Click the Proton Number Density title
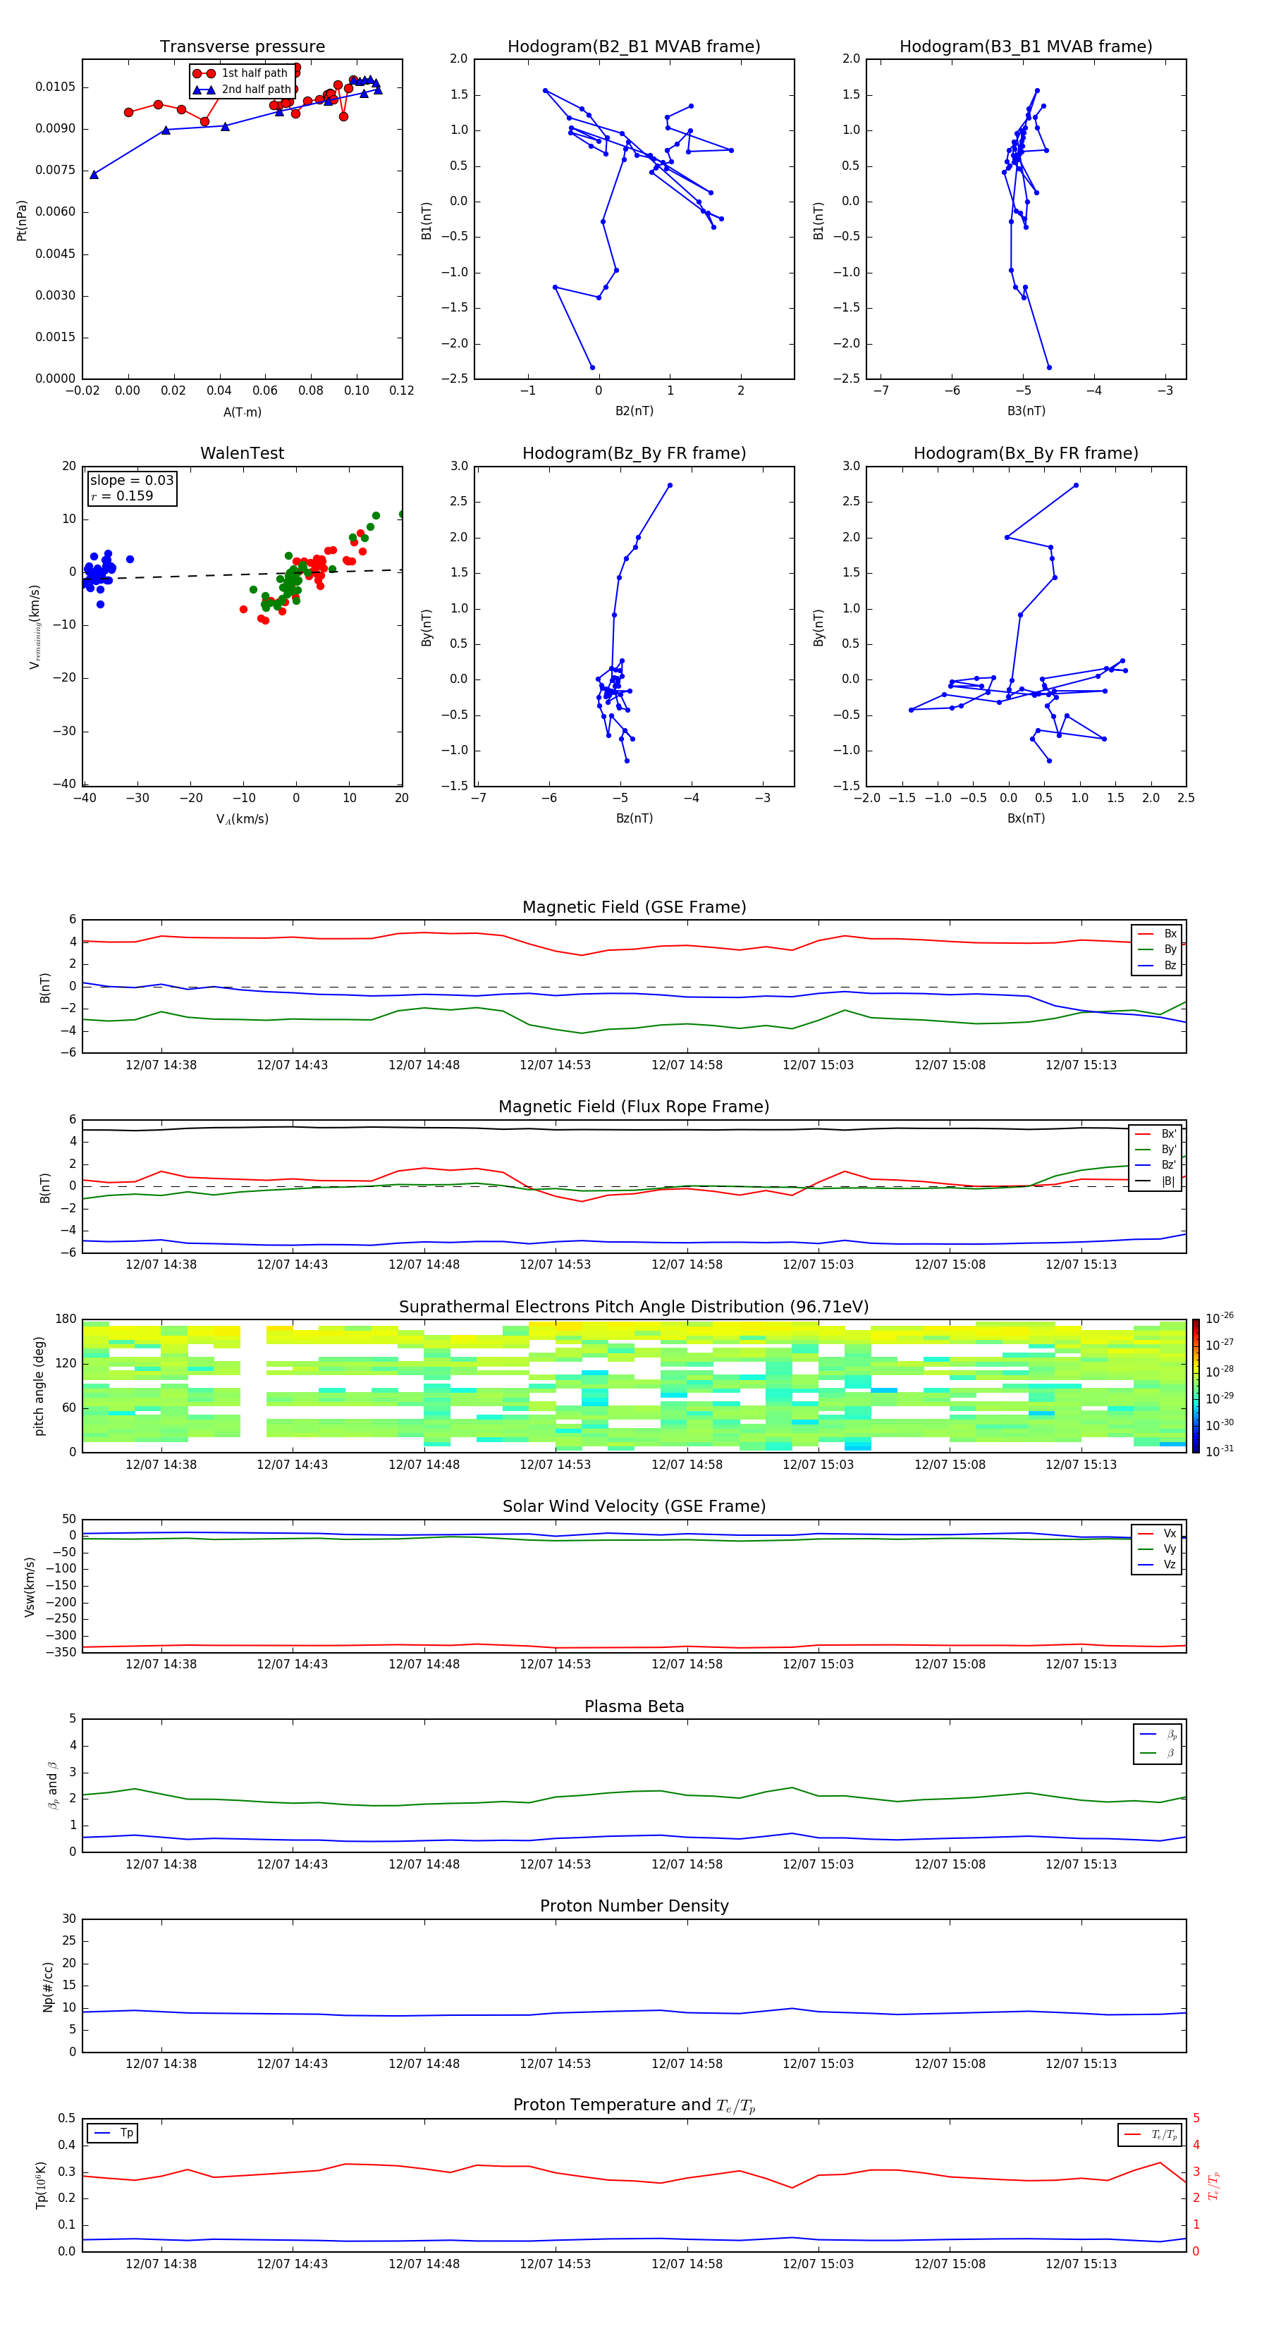 (x=634, y=1906)
